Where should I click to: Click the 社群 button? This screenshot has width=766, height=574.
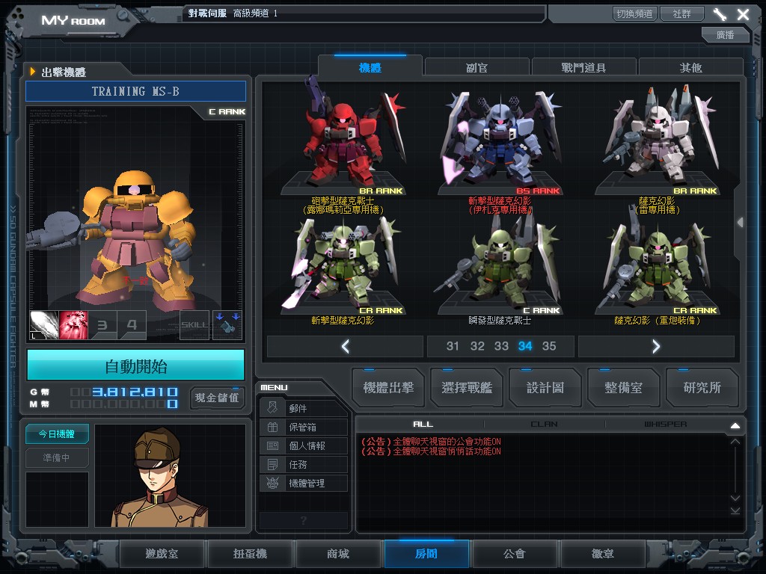(682, 13)
